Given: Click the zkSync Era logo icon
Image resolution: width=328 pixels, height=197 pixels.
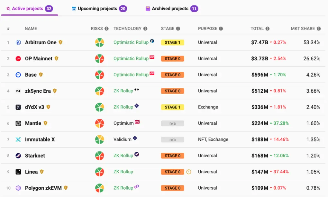Looking at the screenshot, I should click(x=18, y=91).
